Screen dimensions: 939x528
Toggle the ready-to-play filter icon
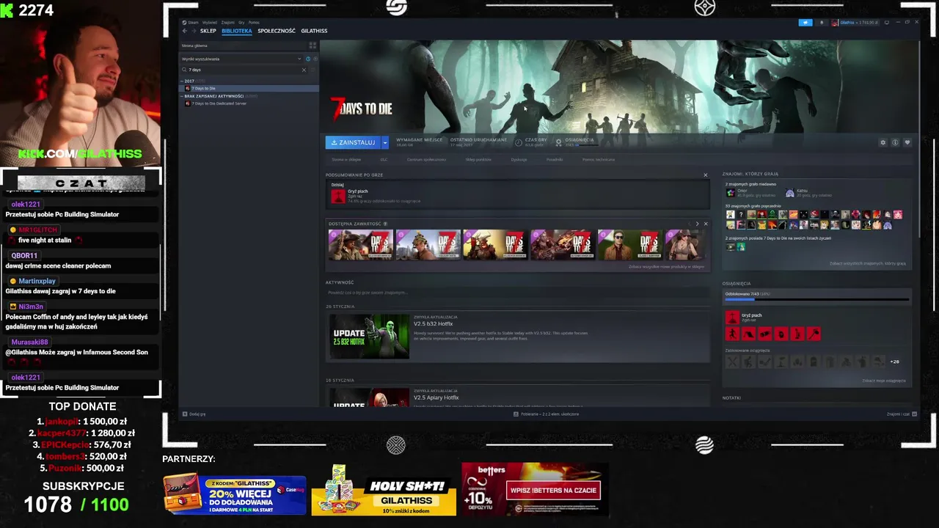pyautogui.click(x=315, y=59)
